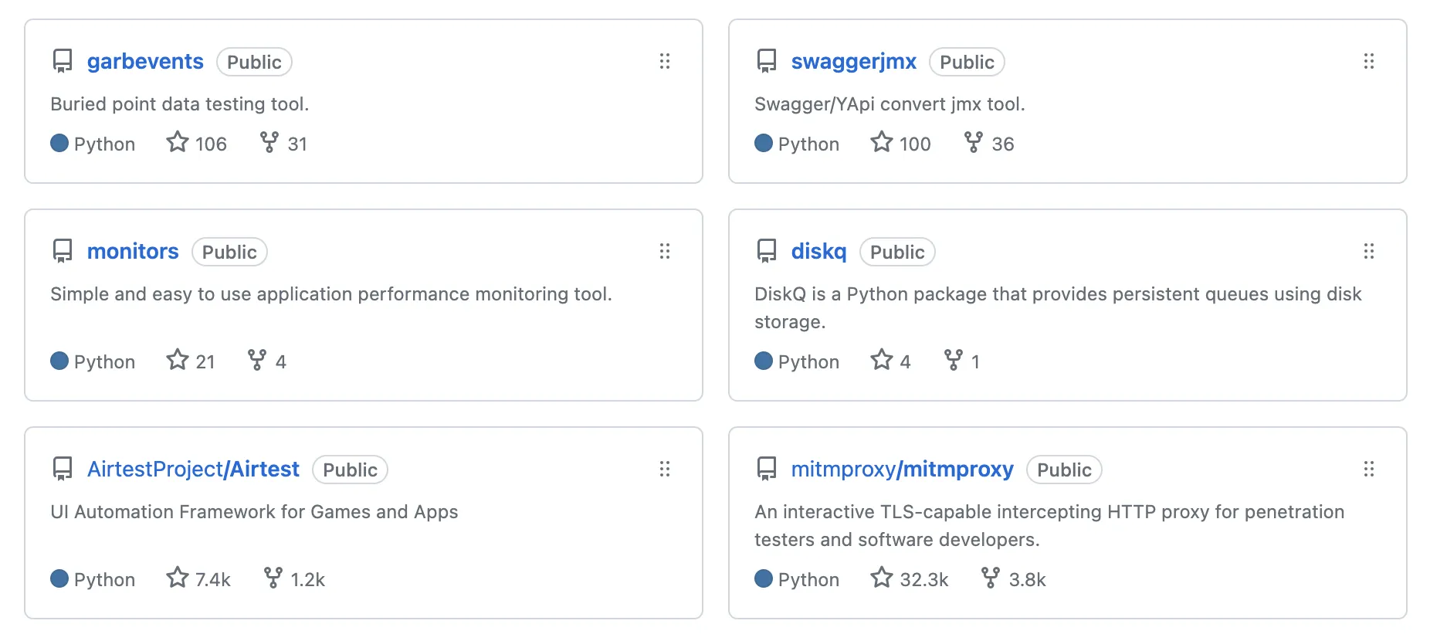This screenshot has width=1447, height=641.
Task: Click the drag handle on garbevents card
Action: point(664,61)
